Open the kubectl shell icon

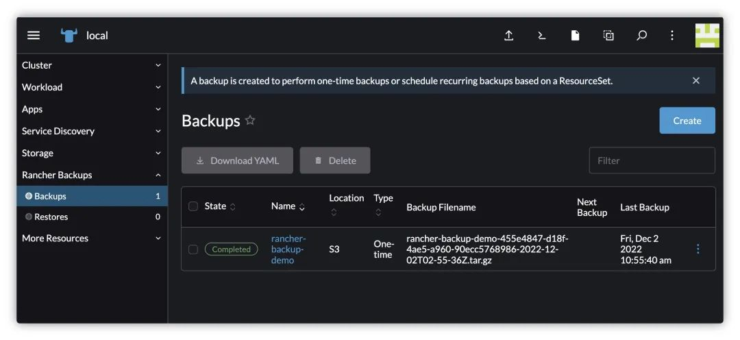coord(542,36)
